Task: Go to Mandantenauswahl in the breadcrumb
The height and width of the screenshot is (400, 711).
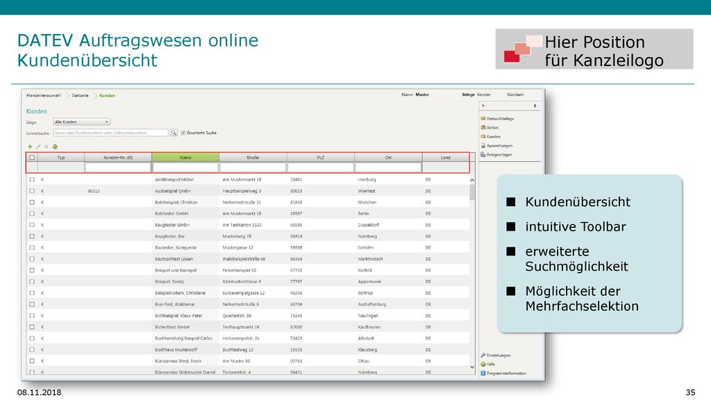Action: tap(44, 95)
